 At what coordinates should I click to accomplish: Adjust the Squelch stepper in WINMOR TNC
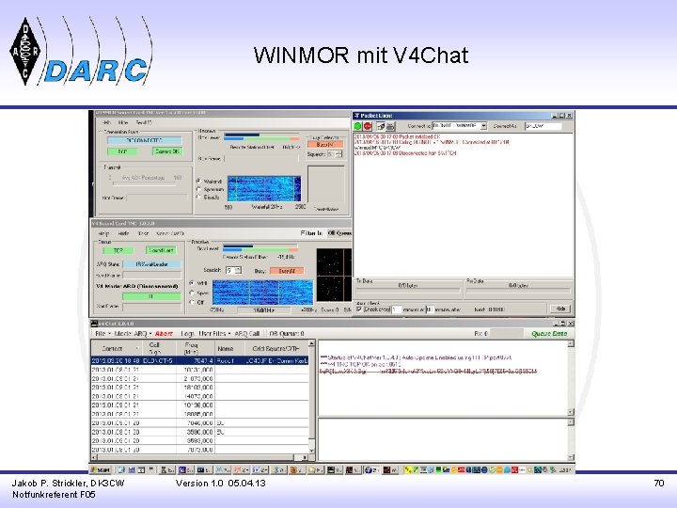click(x=338, y=153)
